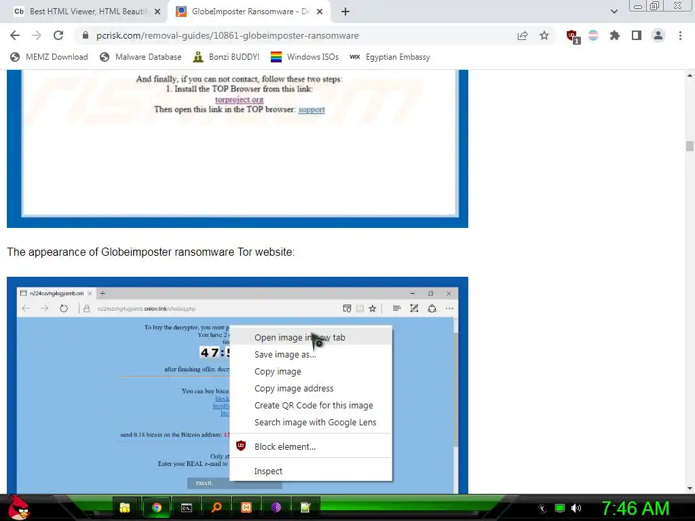The height and width of the screenshot is (521, 695).
Task: Select Search image with Google Lens
Action: (311, 422)
